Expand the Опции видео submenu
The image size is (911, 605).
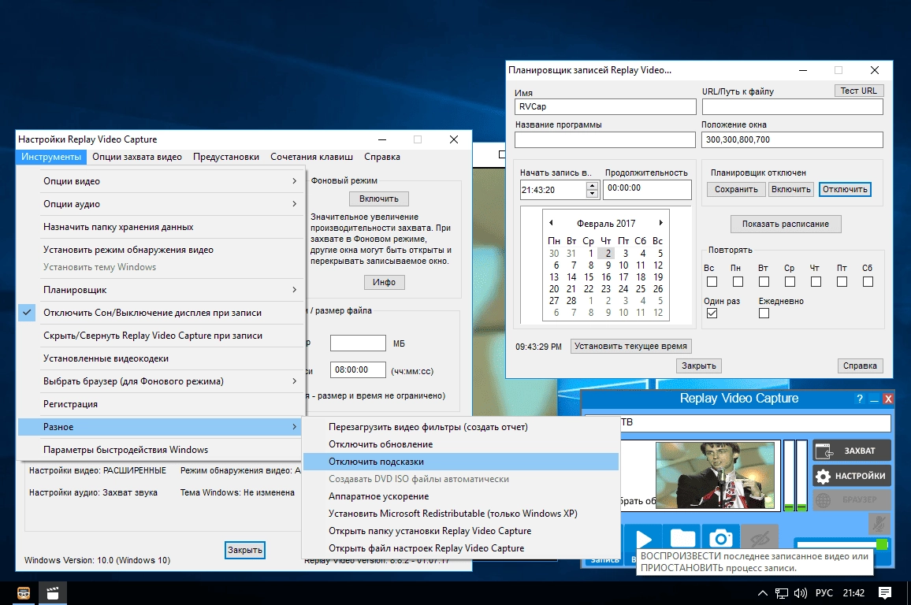pyautogui.click(x=161, y=181)
